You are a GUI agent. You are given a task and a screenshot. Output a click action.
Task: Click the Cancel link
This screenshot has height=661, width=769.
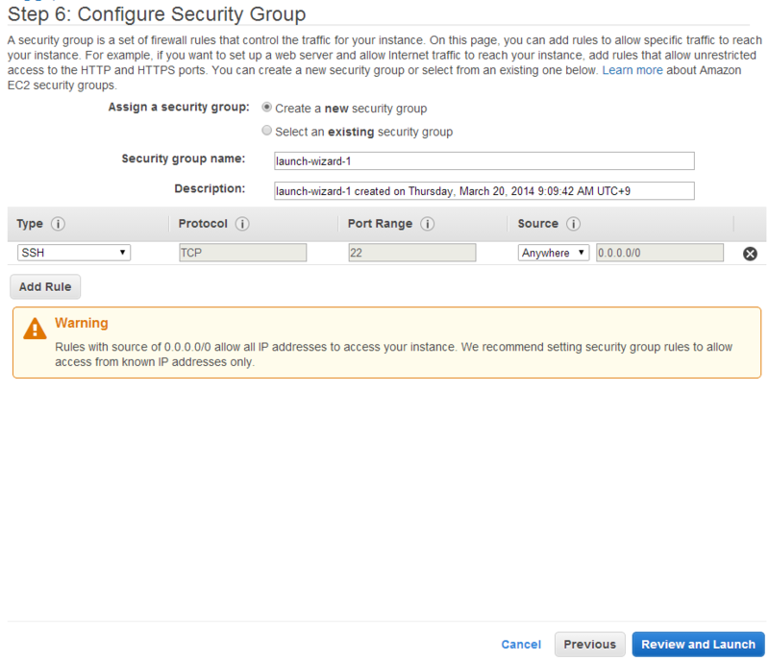(x=521, y=645)
